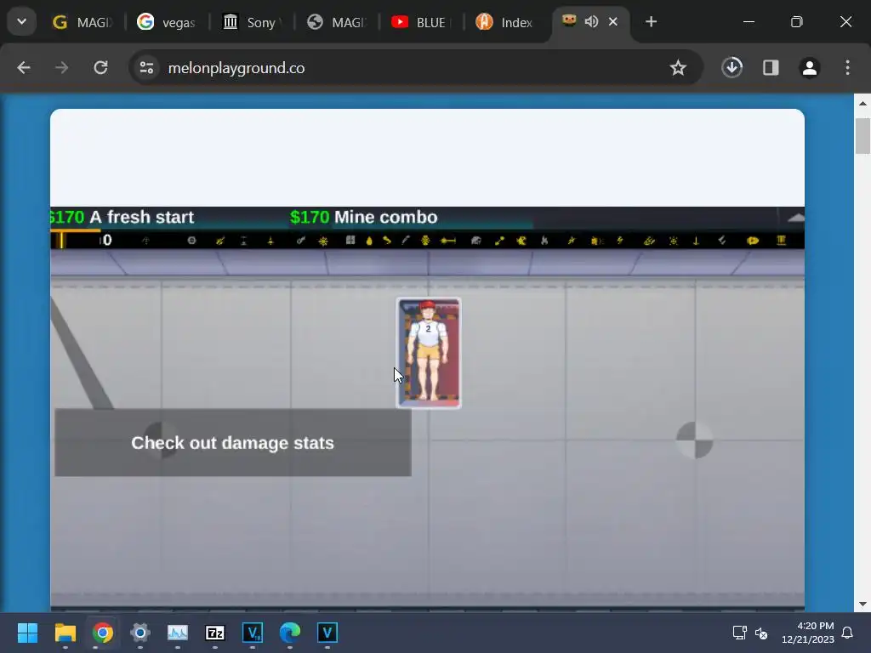Select the yellow speech-bubble tag toolbar icon
This screenshot has width=871, height=653.
753,241
